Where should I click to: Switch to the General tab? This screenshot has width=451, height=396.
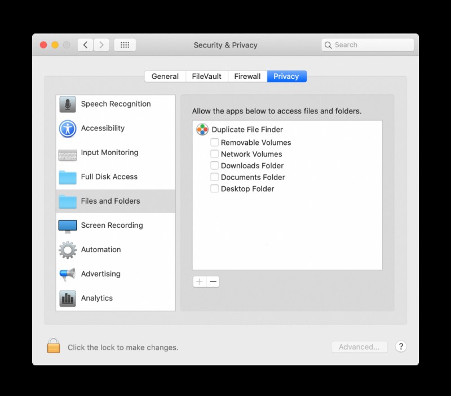point(165,76)
